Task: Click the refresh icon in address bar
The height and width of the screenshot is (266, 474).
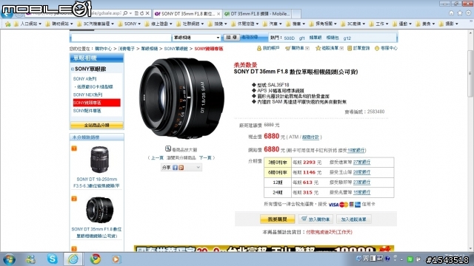Action: pos(141,13)
